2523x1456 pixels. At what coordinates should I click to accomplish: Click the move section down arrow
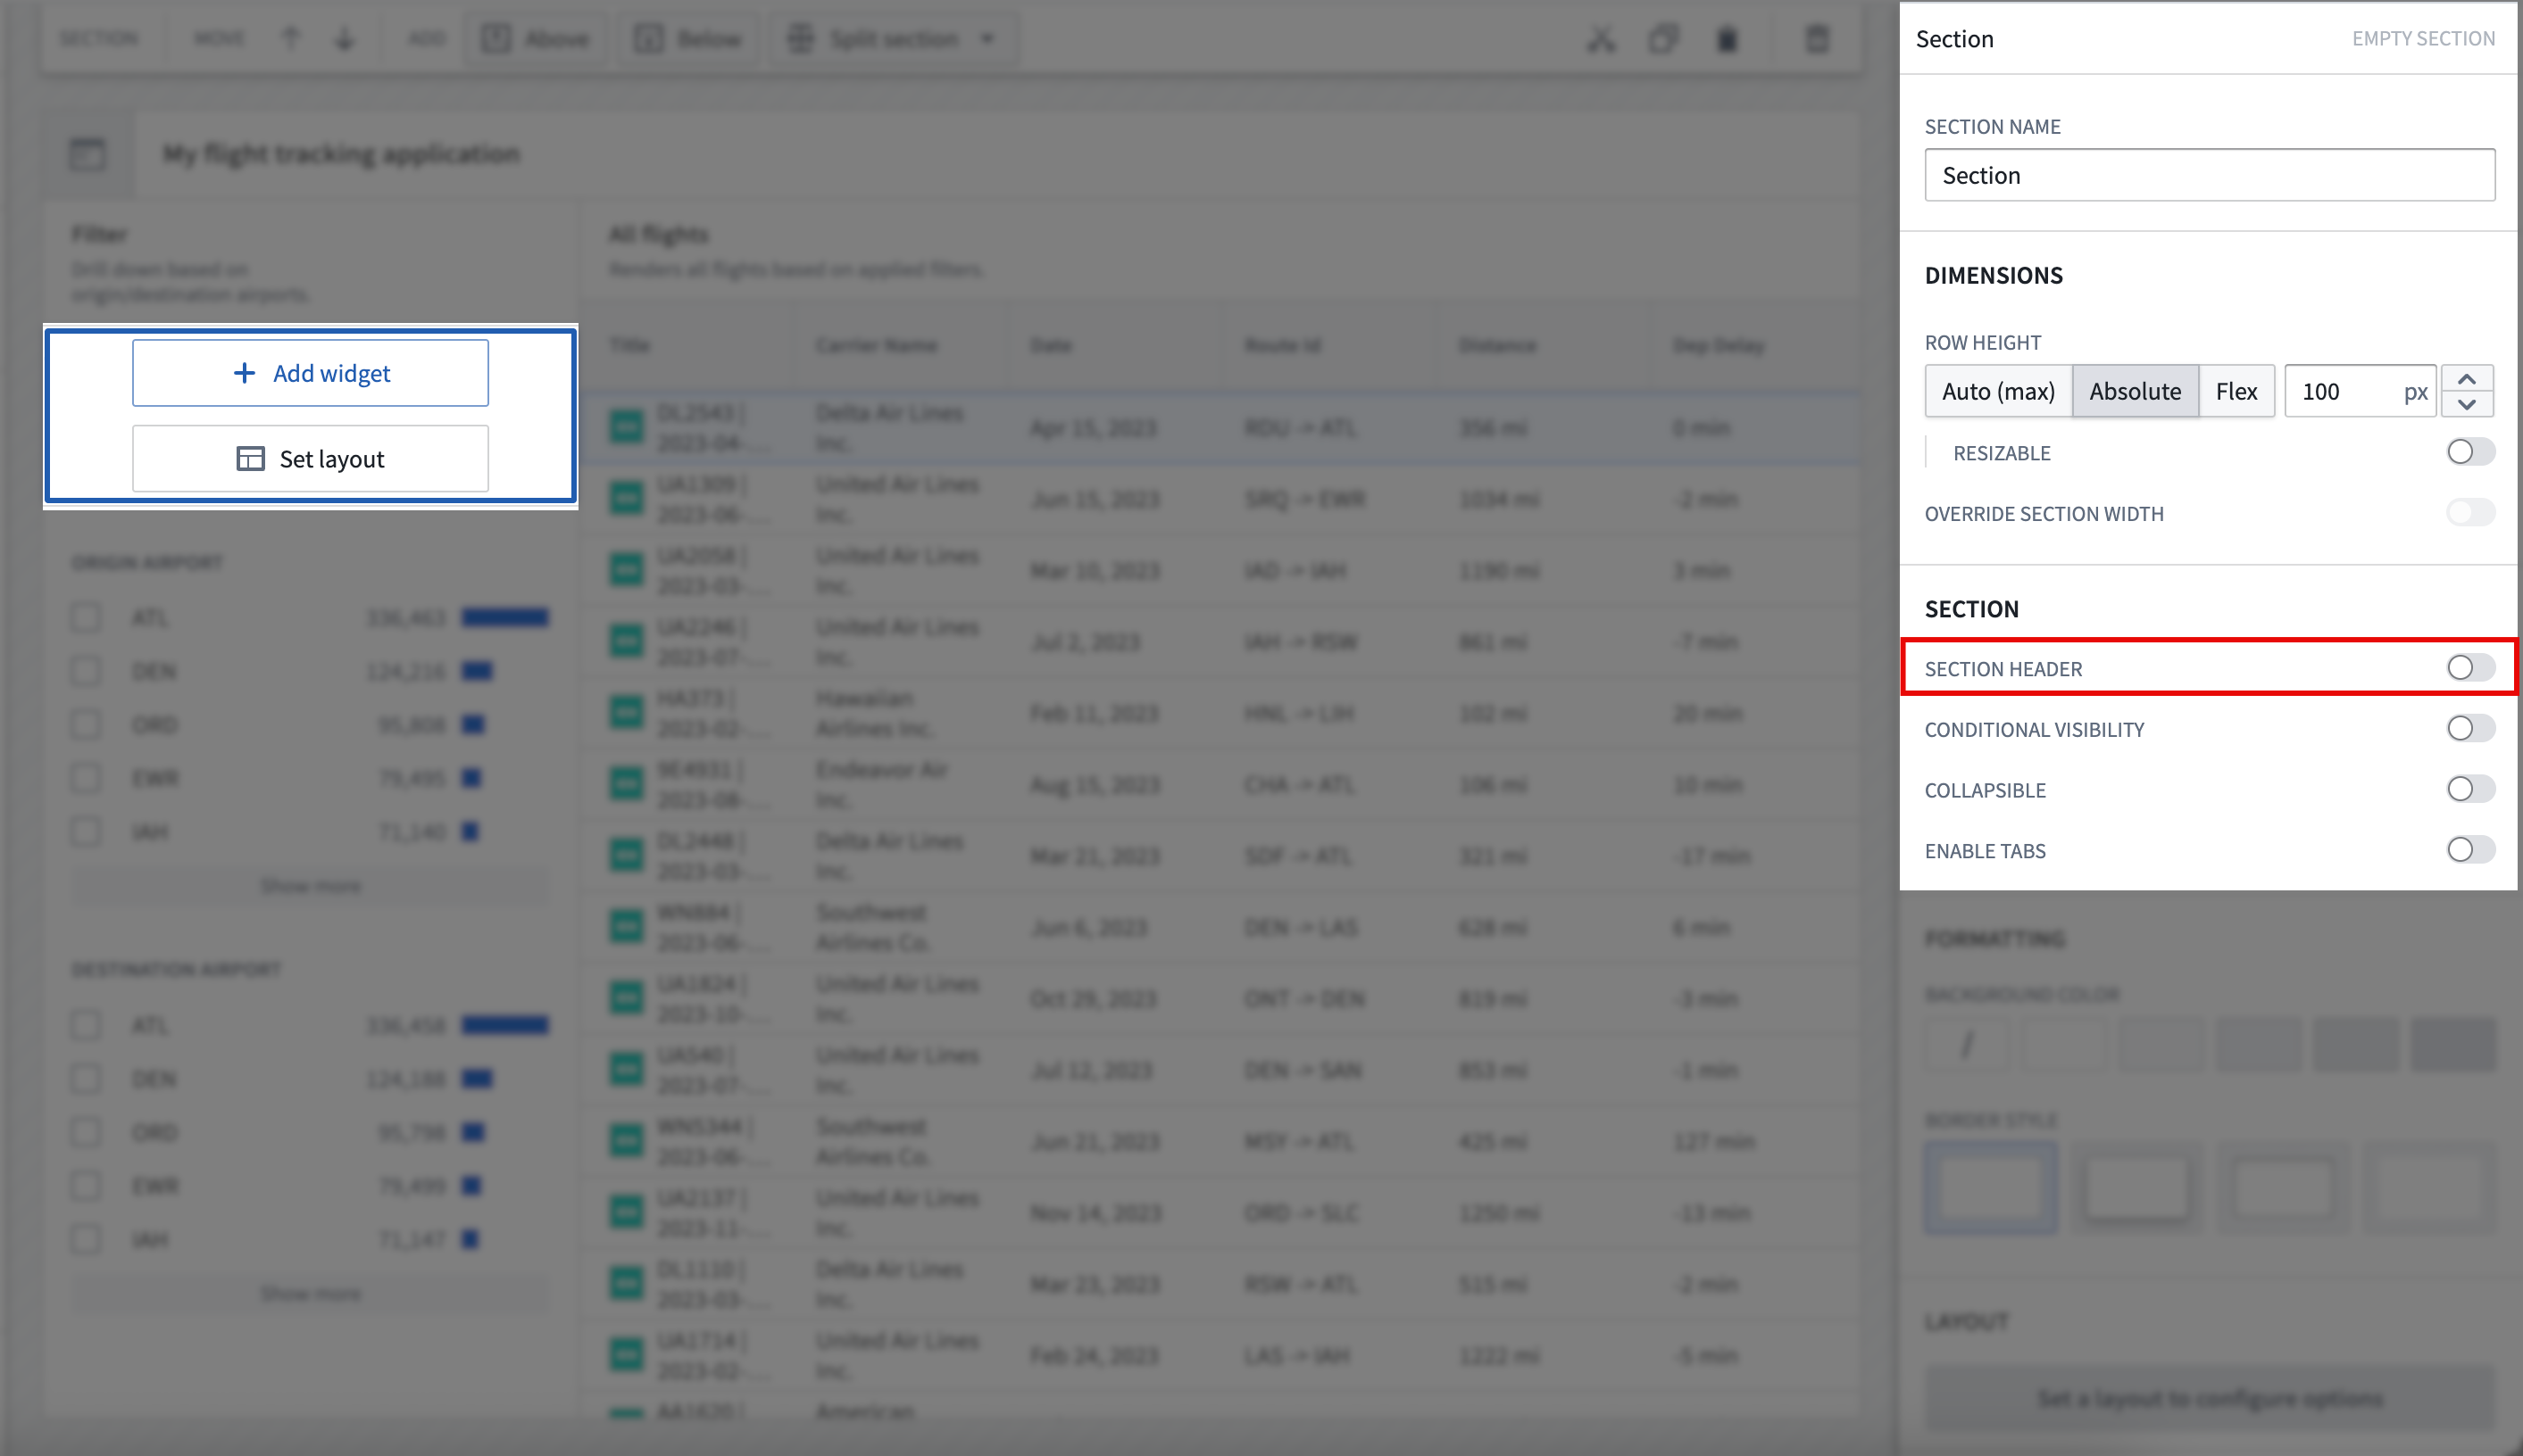click(346, 39)
